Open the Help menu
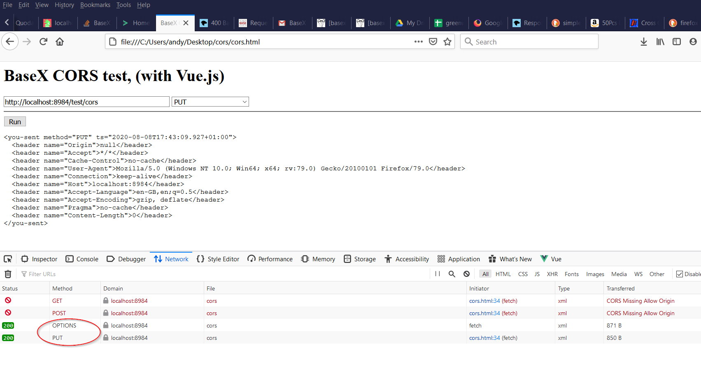This screenshot has width=701, height=381. point(144,5)
